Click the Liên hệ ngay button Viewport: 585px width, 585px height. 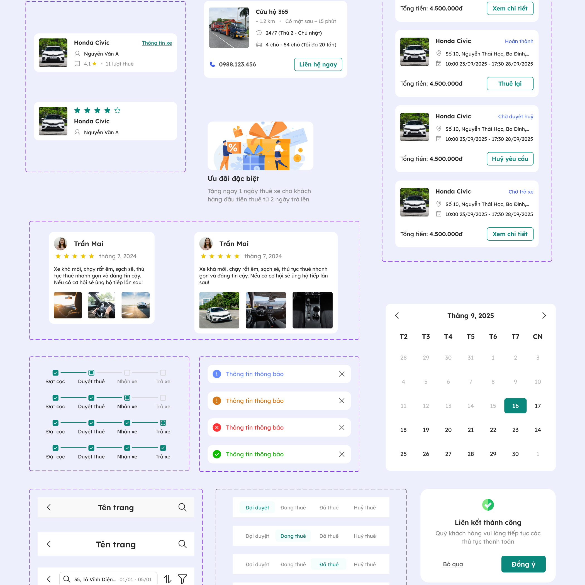click(318, 64)
